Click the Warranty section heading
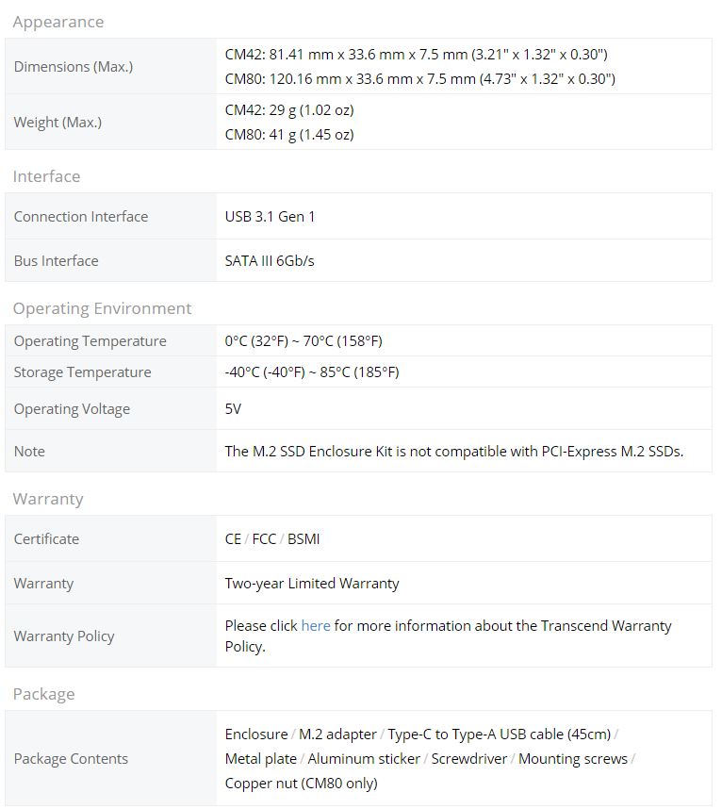The height and width of the screenshot is (809, 722). 48,499
